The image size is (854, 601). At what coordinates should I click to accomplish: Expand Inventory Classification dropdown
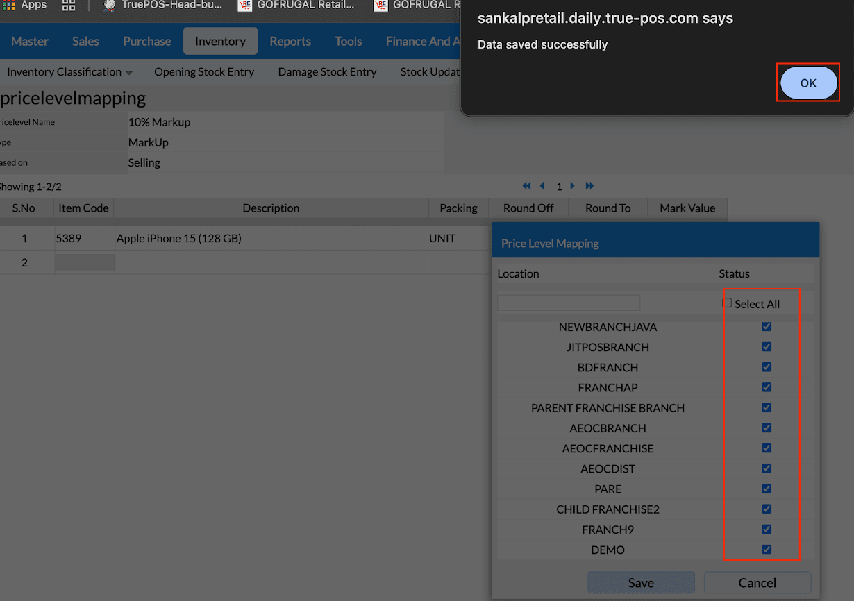69,71
